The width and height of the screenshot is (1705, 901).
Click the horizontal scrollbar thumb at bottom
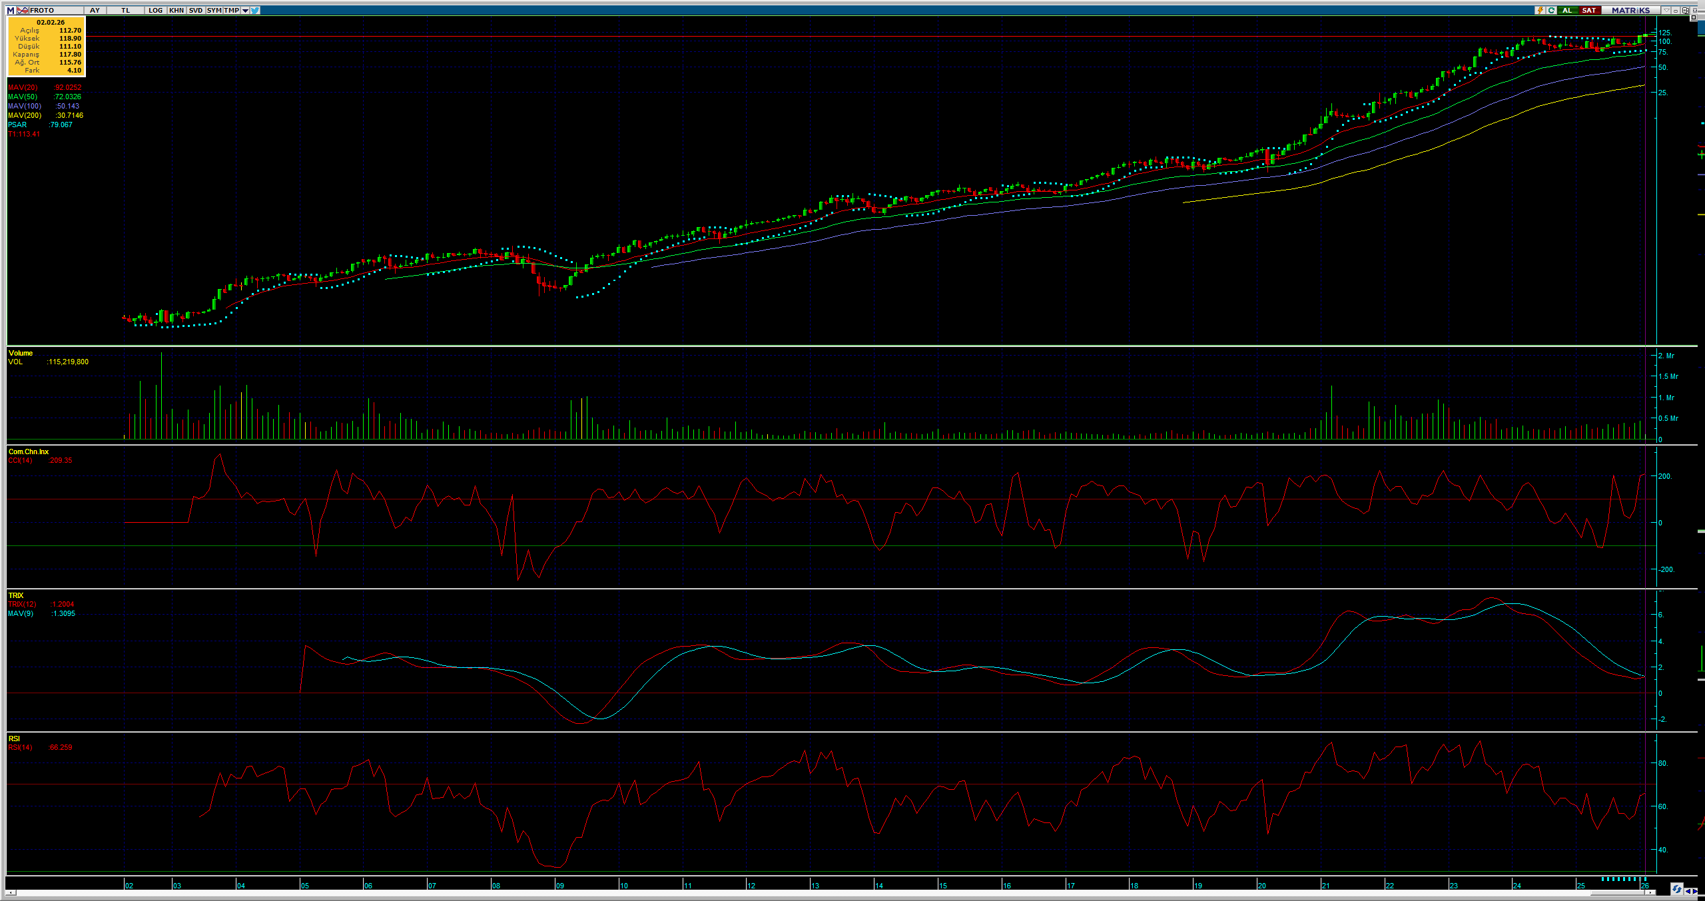point(1617,892)
